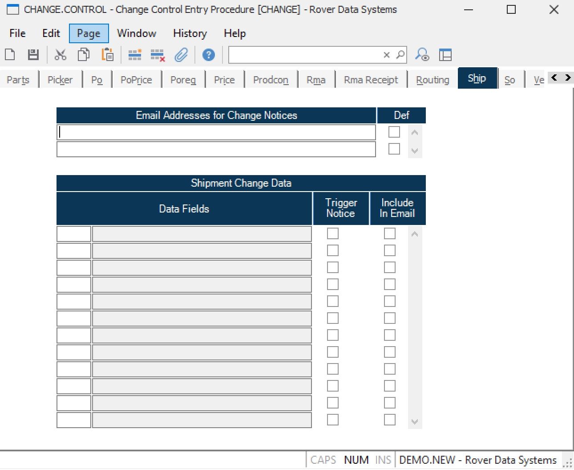Screen dimensions: 574x470
Task: Click the Delete row icon
Action: click(x=158, y=55)
